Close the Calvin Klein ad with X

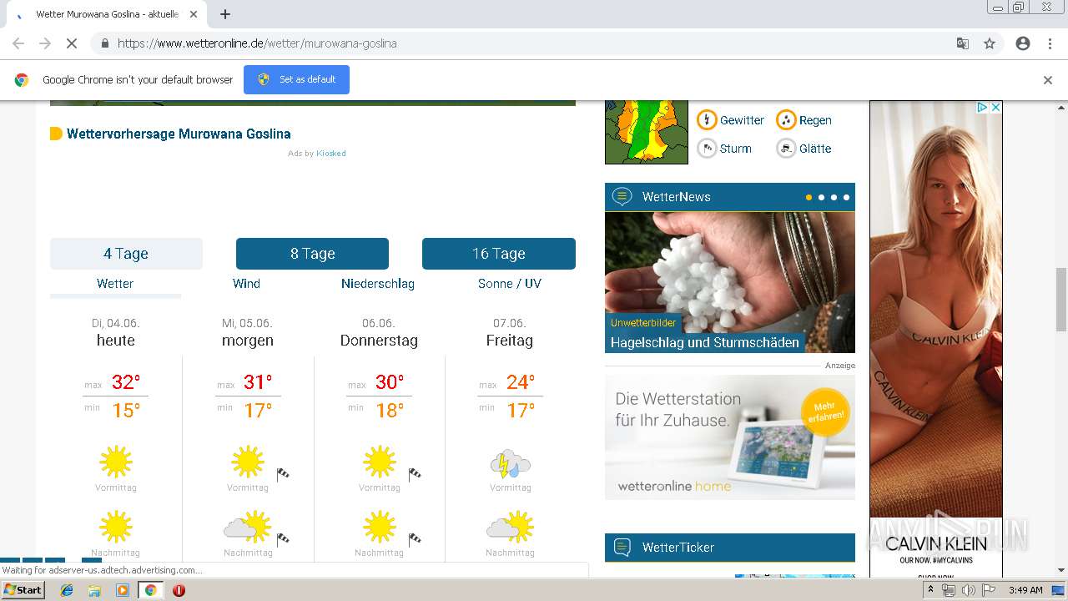coord(995,108)
